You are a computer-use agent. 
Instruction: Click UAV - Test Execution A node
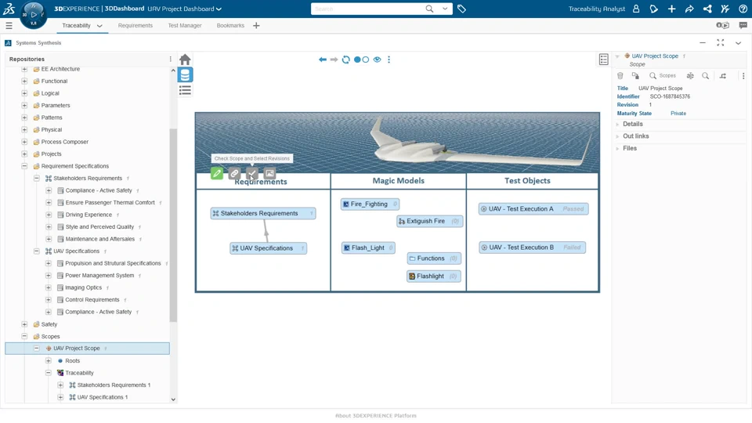tap(533, 208)
